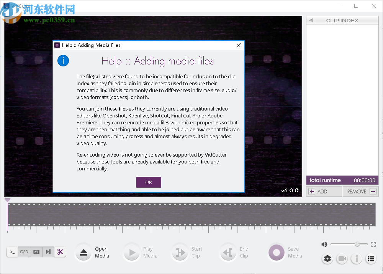Viewport: 383px width, 274px height.
Task: Click the blue information icon in dialog
Action: (63, 61)
